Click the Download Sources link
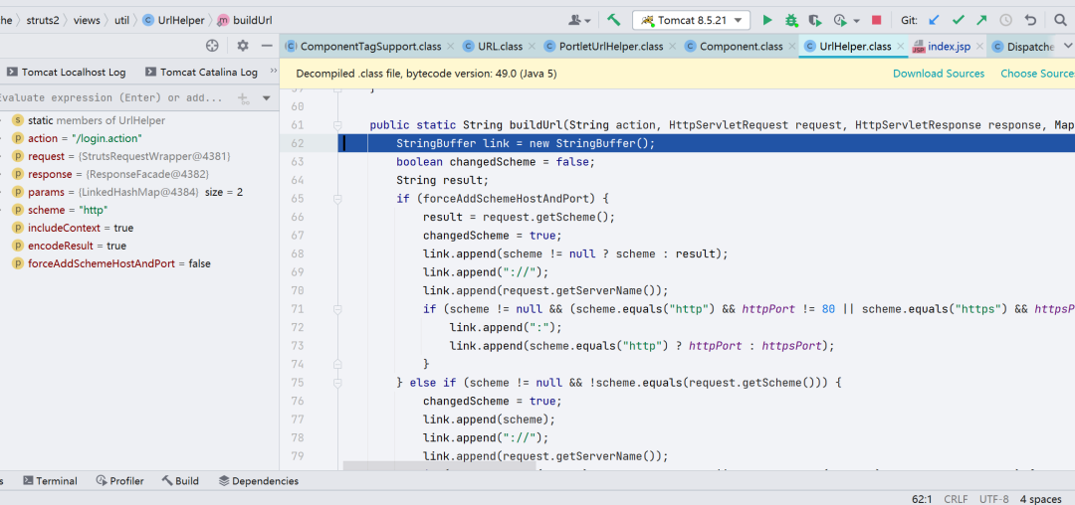Screen dimensions: 1075x505 point(938,74)
